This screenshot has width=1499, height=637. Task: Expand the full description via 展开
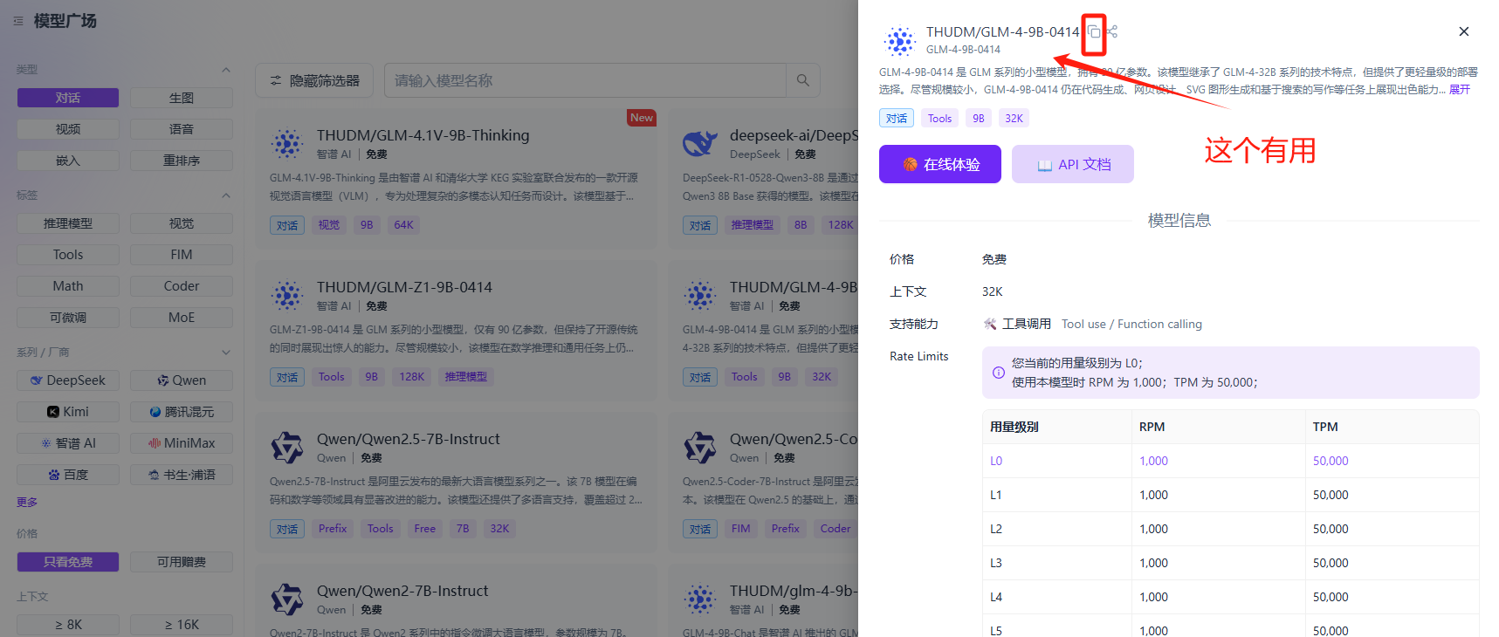1460,90
